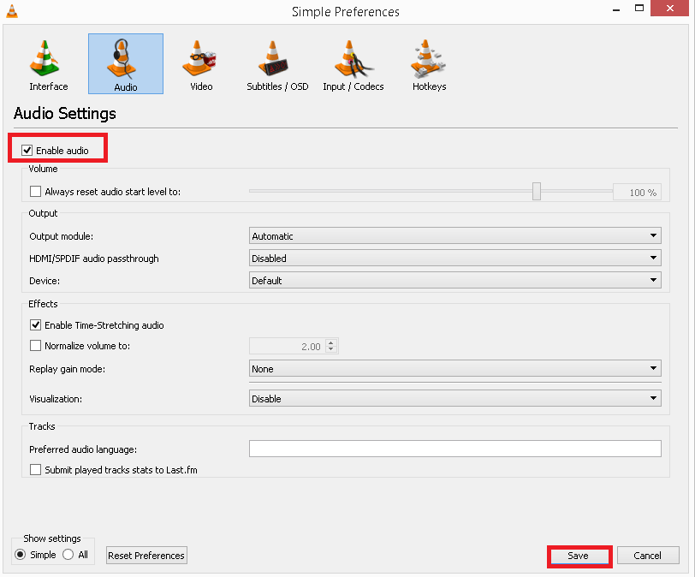Select the Audio settings icon
695x577 pixels.
tap(125, 63)
